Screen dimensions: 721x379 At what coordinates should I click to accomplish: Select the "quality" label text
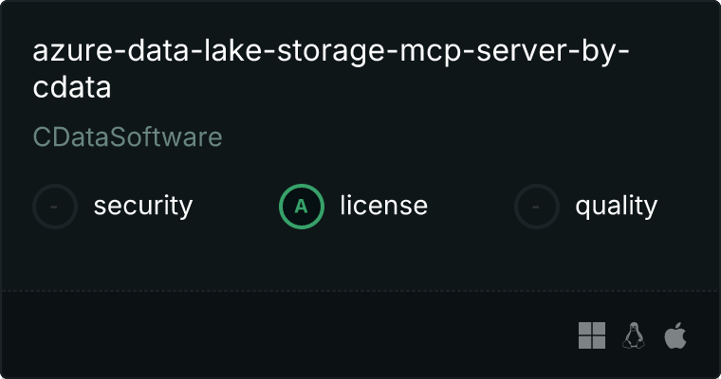pos(616,206)
